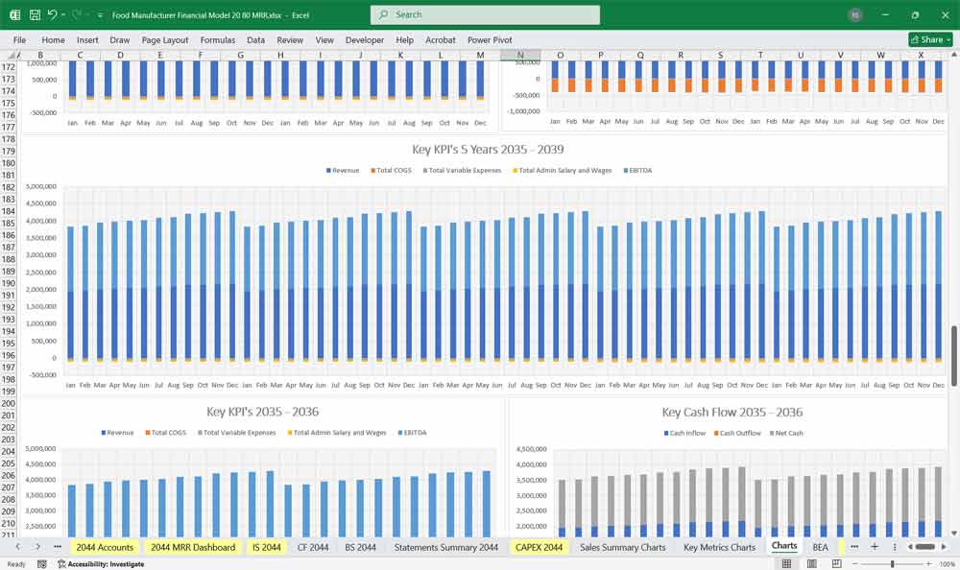The height and width of the screenshot is (570, 960).
Task: Select the Save icon on Quick Access Toolbar
Action: click(36, 14)
